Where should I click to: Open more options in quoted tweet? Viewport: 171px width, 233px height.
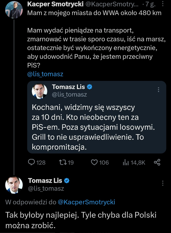(x=158, y=89)
